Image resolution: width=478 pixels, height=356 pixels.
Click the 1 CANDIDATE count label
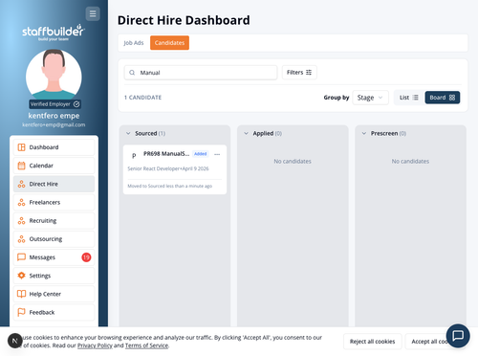click(142, 98)
